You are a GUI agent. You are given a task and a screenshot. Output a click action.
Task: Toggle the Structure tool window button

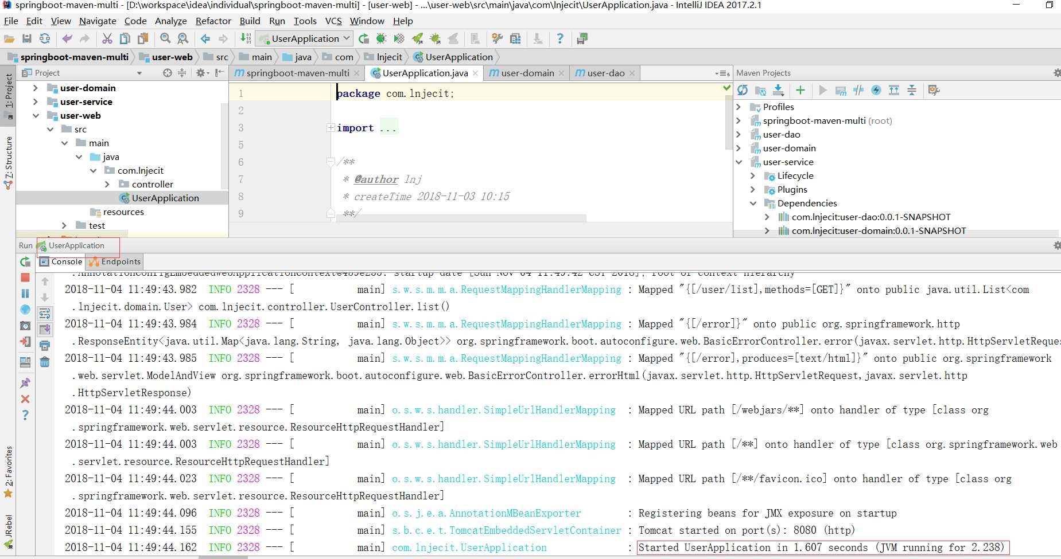(x=8, y=162)
